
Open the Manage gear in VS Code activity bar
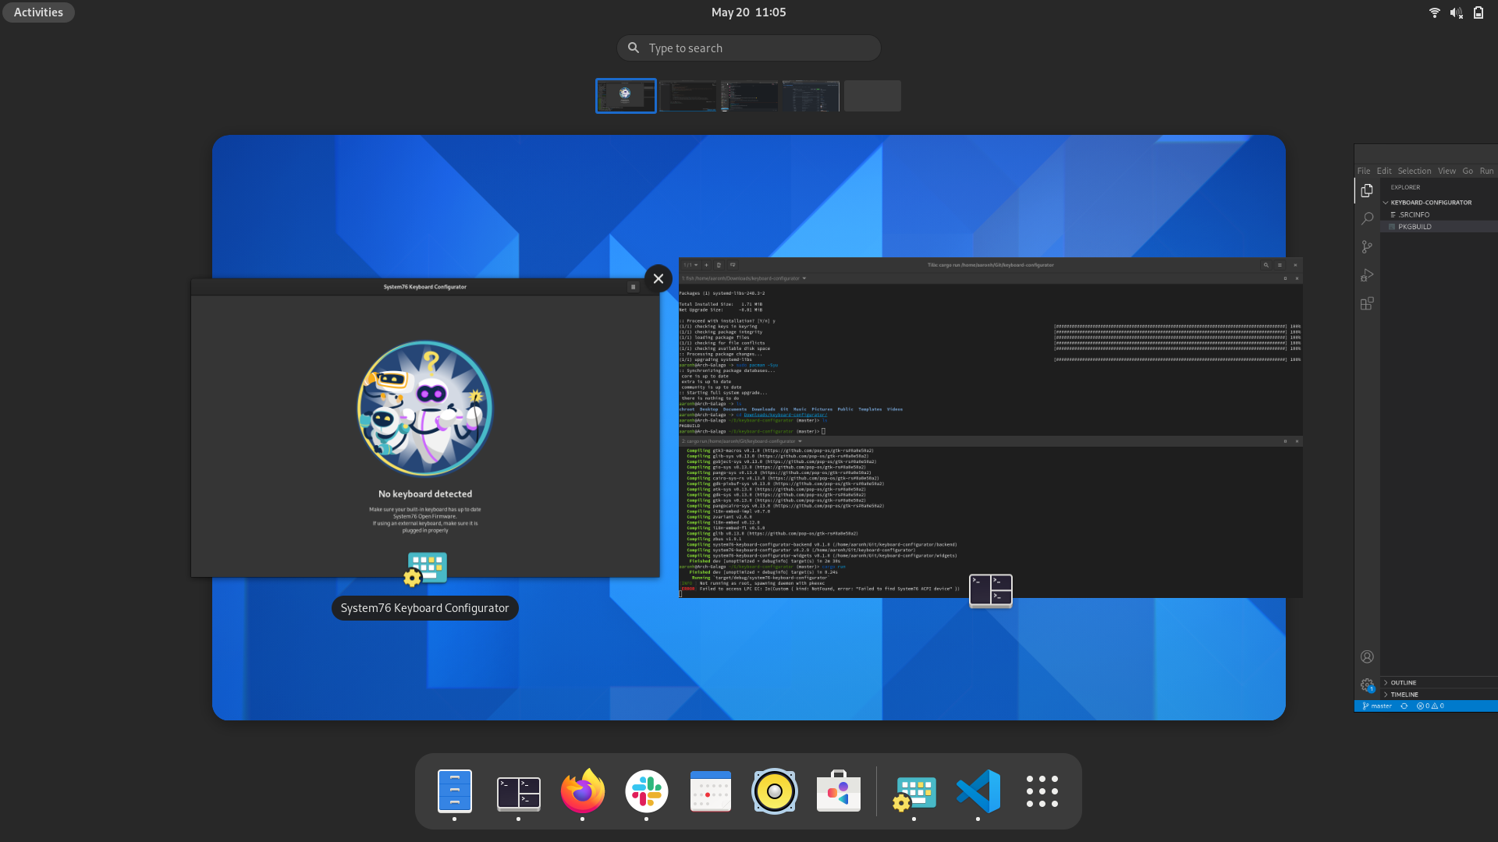point(1367,685)
